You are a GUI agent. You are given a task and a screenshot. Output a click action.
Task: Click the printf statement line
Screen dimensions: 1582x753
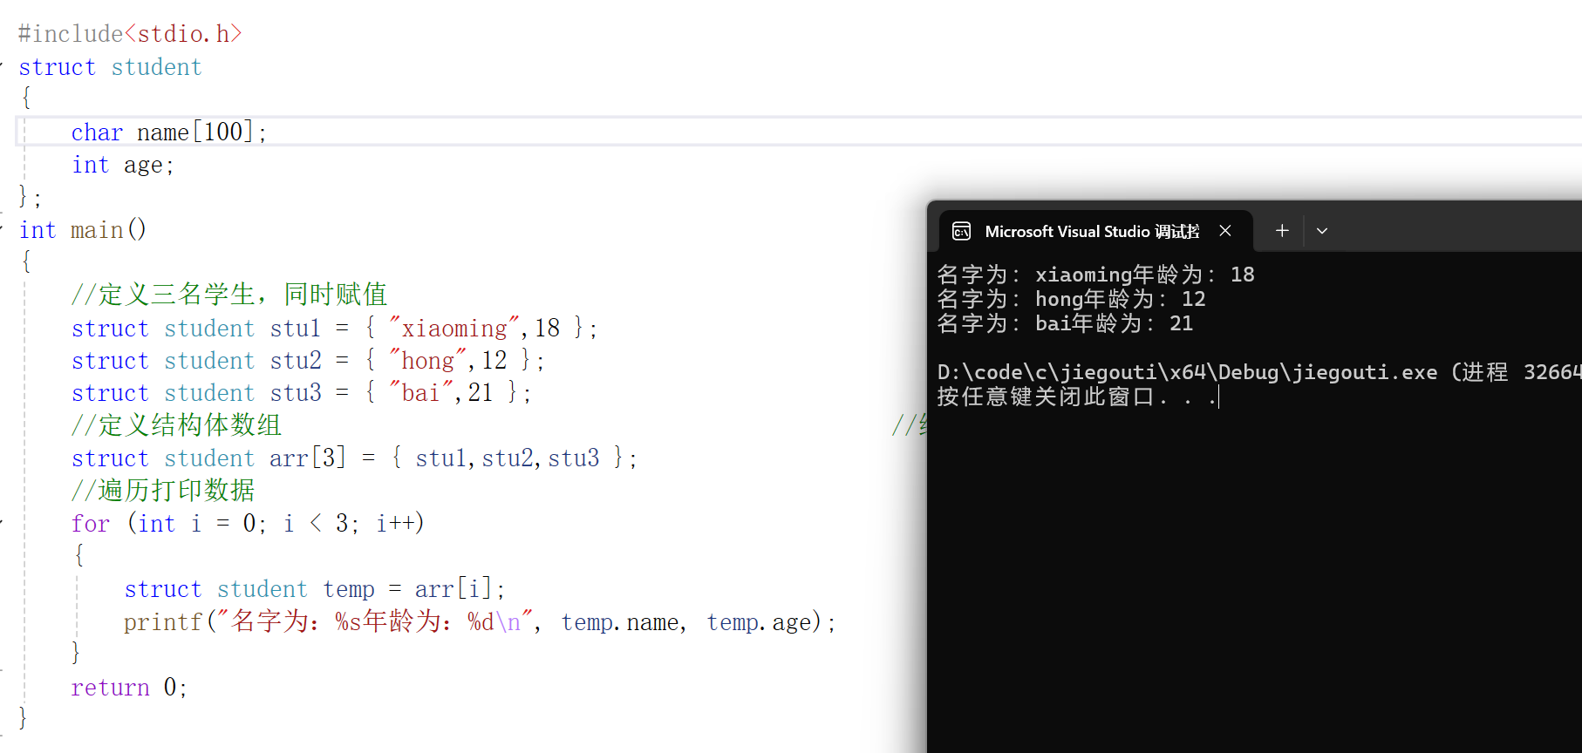pyautogui.click(x=481, y=622)
